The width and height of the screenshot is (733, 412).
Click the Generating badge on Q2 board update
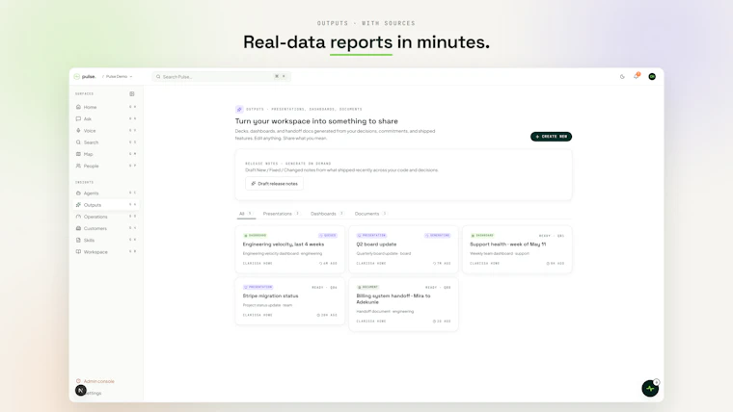tap(438, 235)
